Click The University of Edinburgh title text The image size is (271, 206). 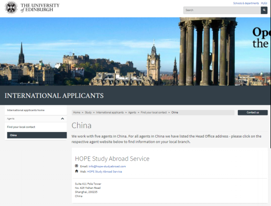[x=40, y=8]
